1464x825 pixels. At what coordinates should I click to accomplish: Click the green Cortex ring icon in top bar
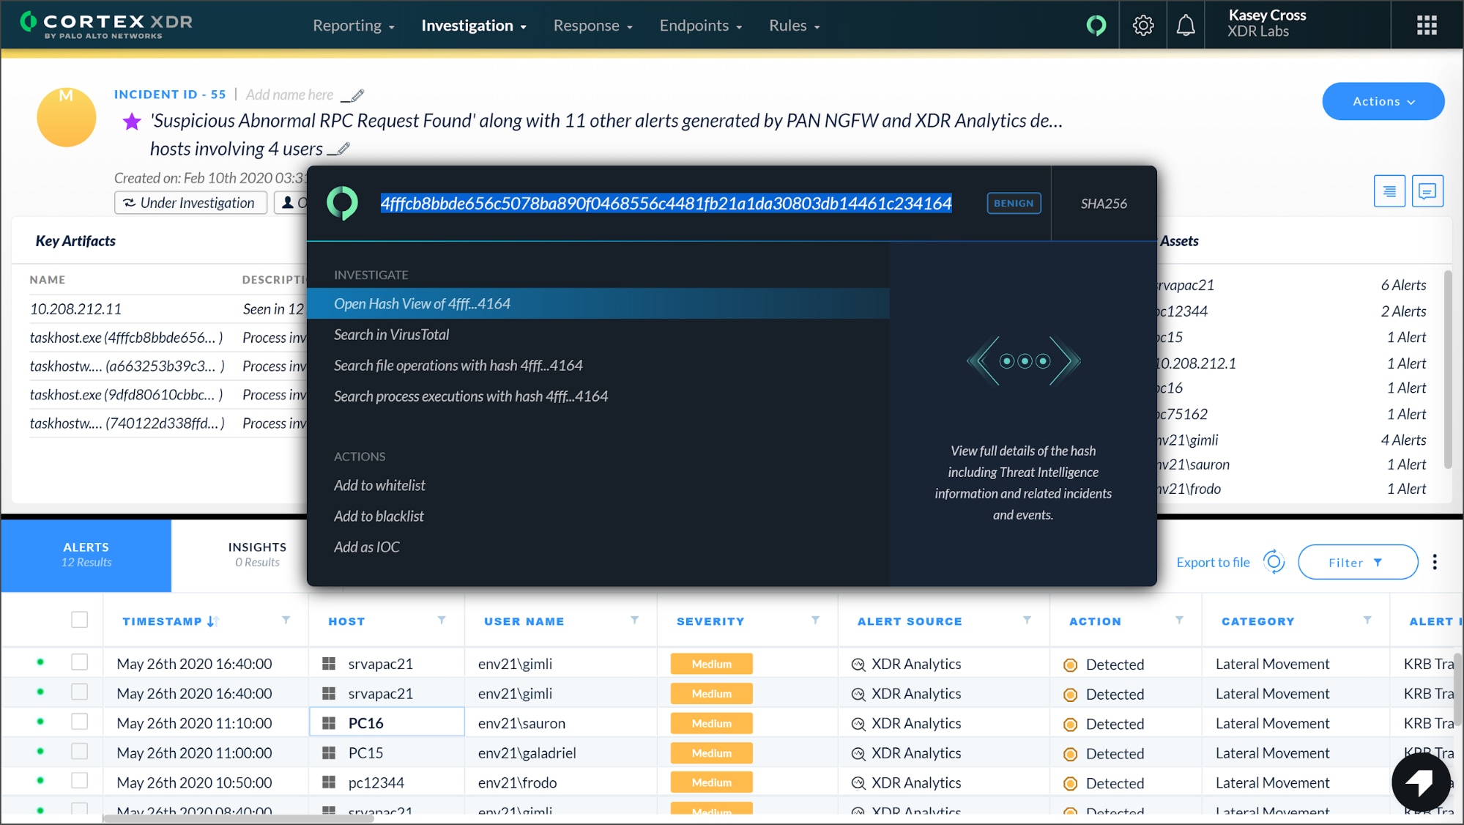tap(1096, 26)
